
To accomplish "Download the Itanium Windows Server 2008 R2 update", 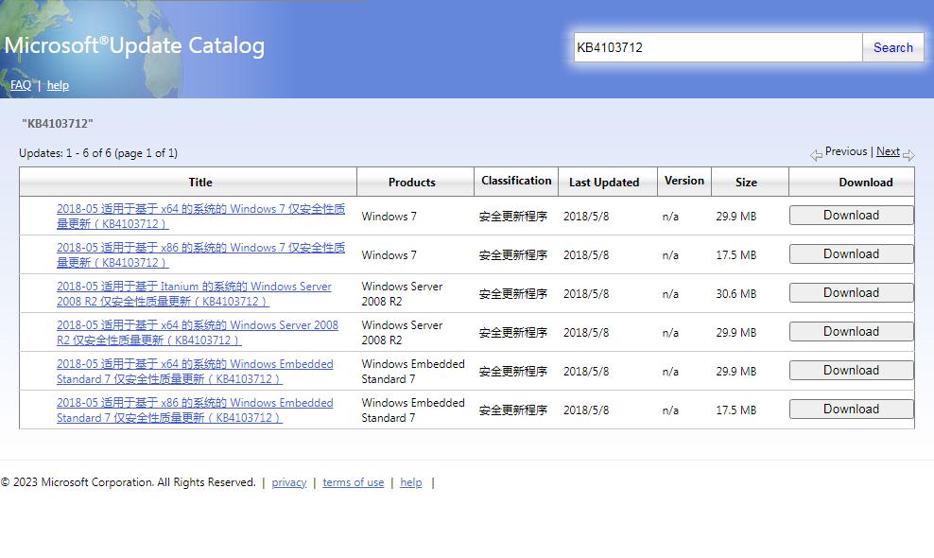I will pos(851,293).
